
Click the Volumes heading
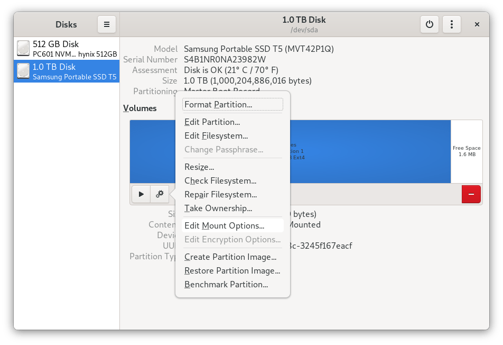coord(140,108)
